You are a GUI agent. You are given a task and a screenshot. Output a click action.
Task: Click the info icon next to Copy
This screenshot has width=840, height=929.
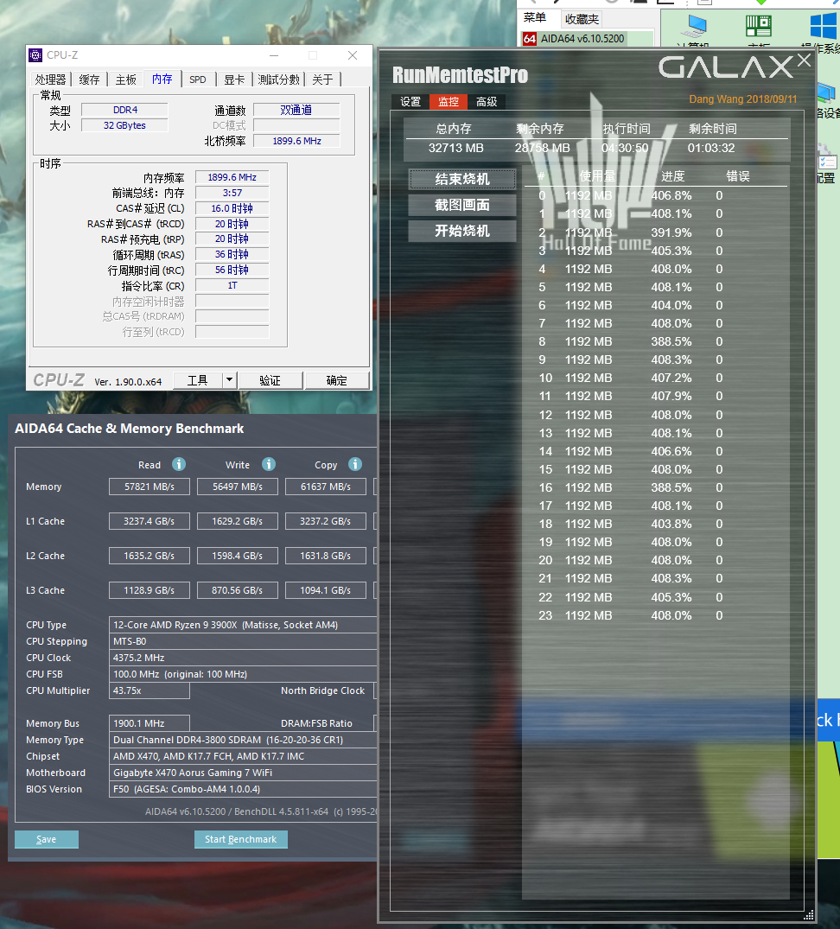(355, 464)
